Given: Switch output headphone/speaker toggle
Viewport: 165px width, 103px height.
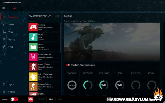Looking at the screenshot, I should (x=14, y=99).
